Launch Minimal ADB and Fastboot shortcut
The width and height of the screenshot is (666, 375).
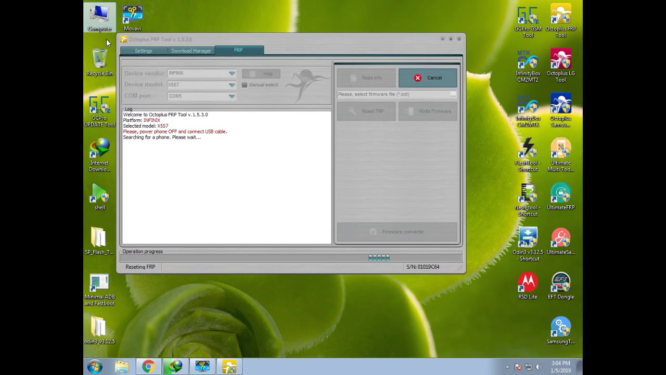click(99, 290)
